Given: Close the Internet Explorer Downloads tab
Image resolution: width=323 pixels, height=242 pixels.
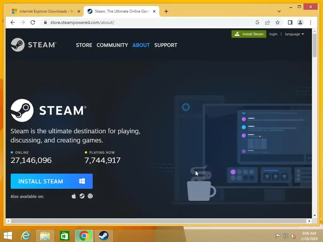Looking at the screenshot, I should [x=79, y=12].
